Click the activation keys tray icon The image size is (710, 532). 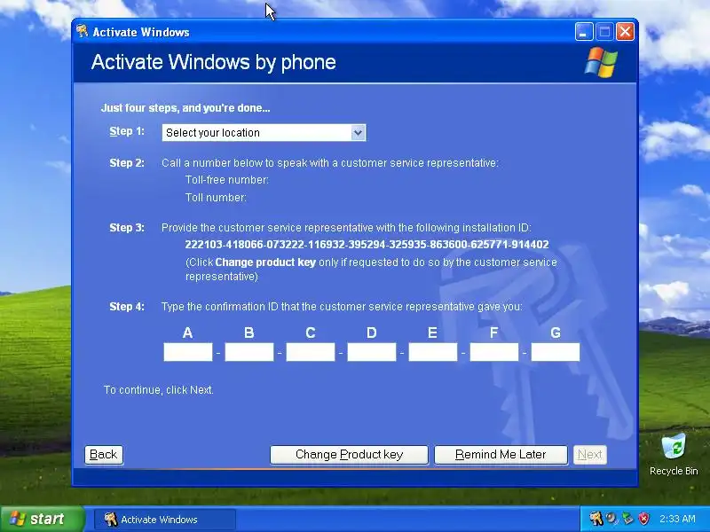tap(596, 519)
